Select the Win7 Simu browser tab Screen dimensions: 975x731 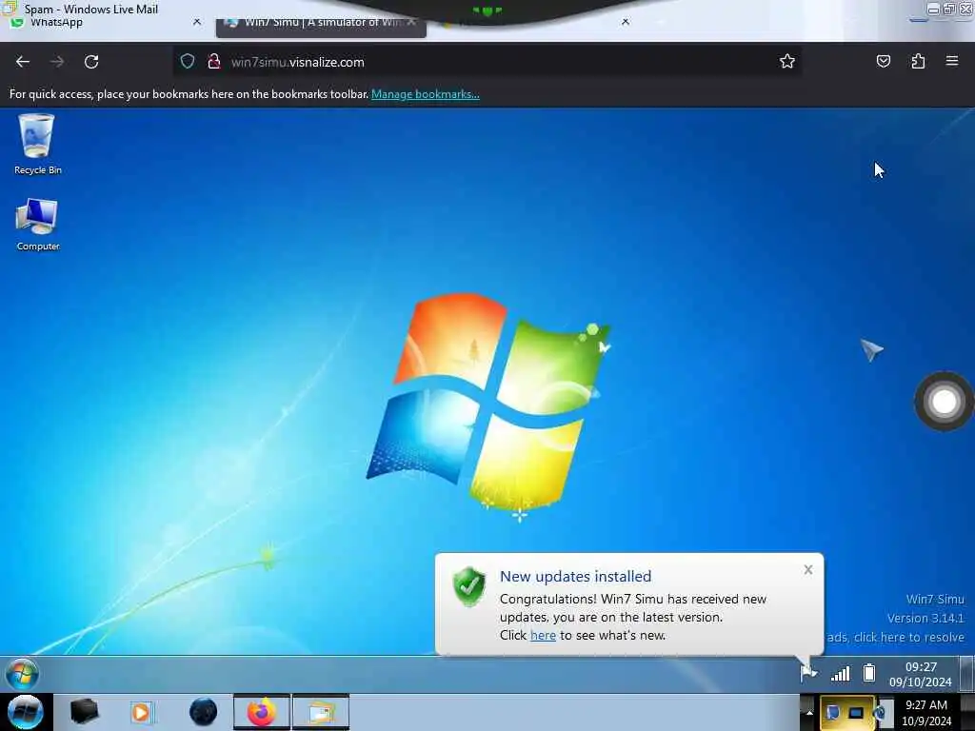tap(321, 25)
